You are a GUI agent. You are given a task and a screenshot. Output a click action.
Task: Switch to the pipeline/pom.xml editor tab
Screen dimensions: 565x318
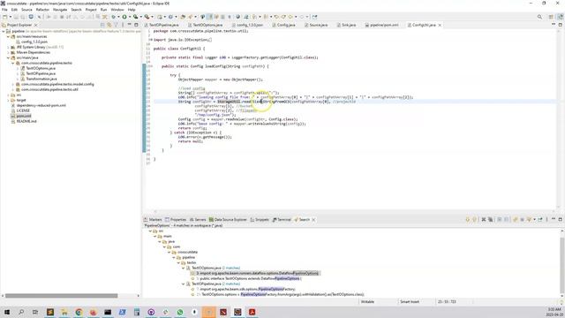point(382,25)
